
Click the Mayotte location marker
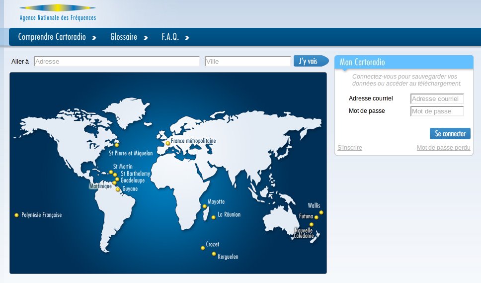click(x=204, y=206)
